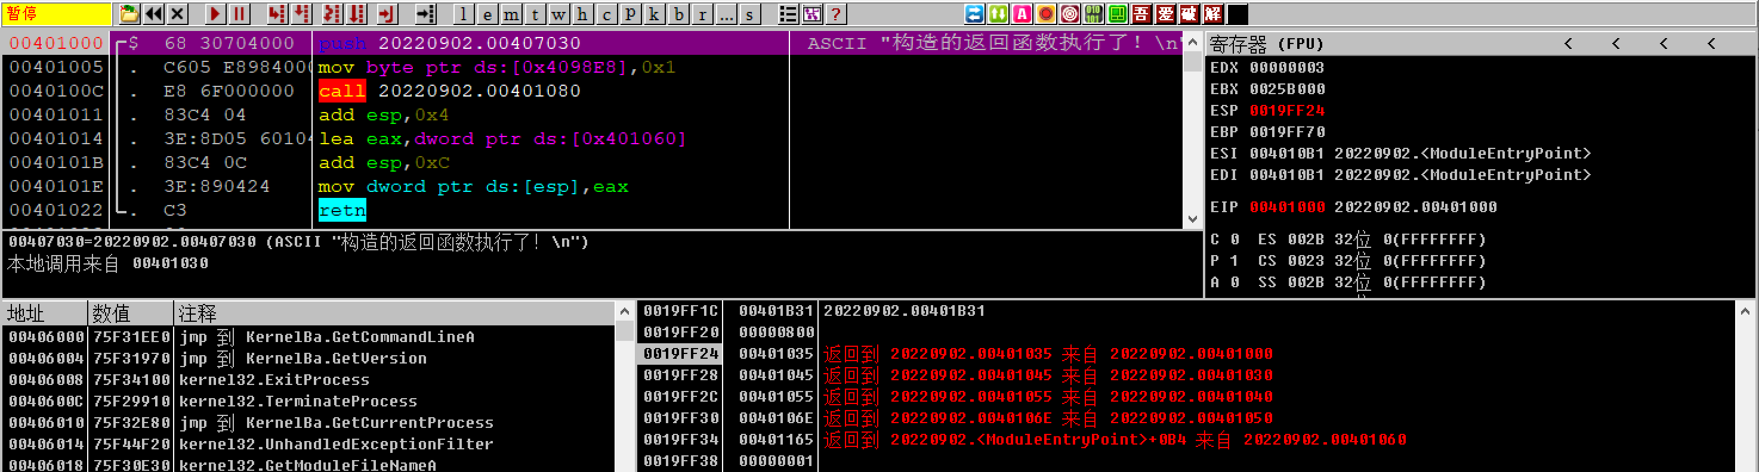
Task: Click the 数值 column header in dump
Action: coord(131,313)
